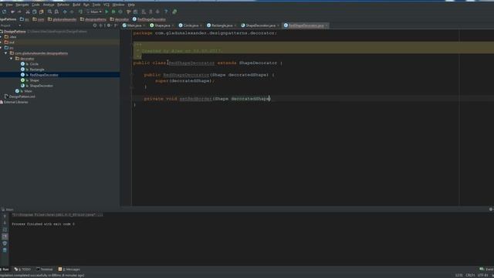
Task: Click the print icon in Run panel
Action: [x=5, y=243]
